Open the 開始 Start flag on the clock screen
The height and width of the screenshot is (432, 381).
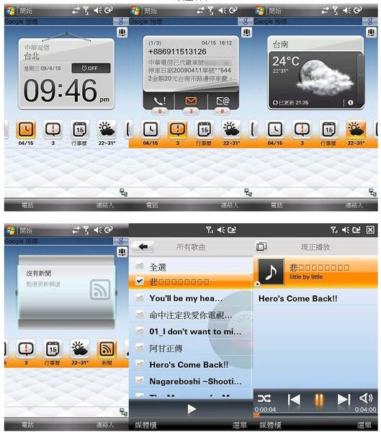click(x=11, y=11)
